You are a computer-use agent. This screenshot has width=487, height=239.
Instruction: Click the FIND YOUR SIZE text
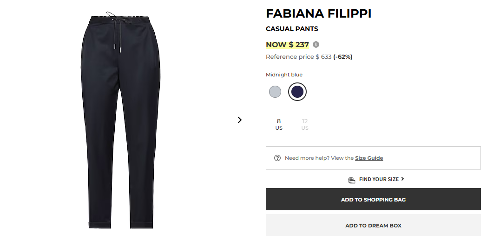(379, 179)
